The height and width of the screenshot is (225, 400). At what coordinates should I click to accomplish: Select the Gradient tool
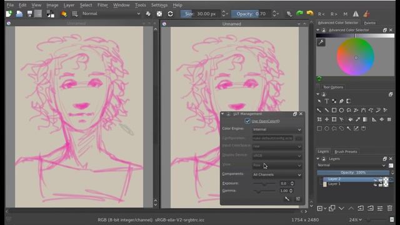click(365, 119)
